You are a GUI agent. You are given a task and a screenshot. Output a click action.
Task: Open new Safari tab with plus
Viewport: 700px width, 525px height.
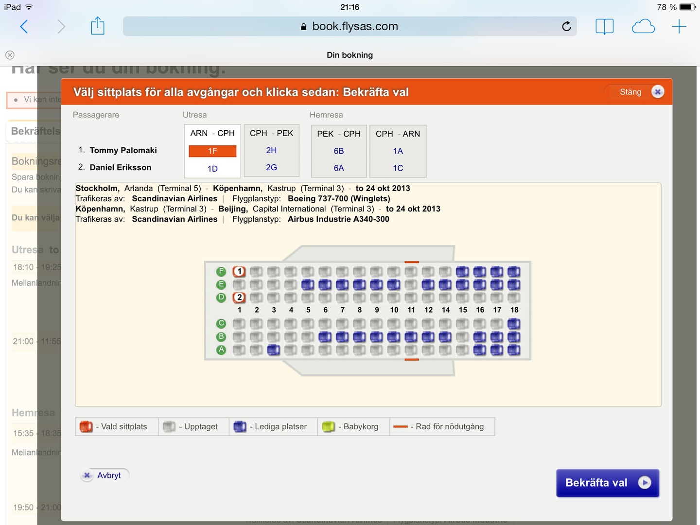point(679,26)
